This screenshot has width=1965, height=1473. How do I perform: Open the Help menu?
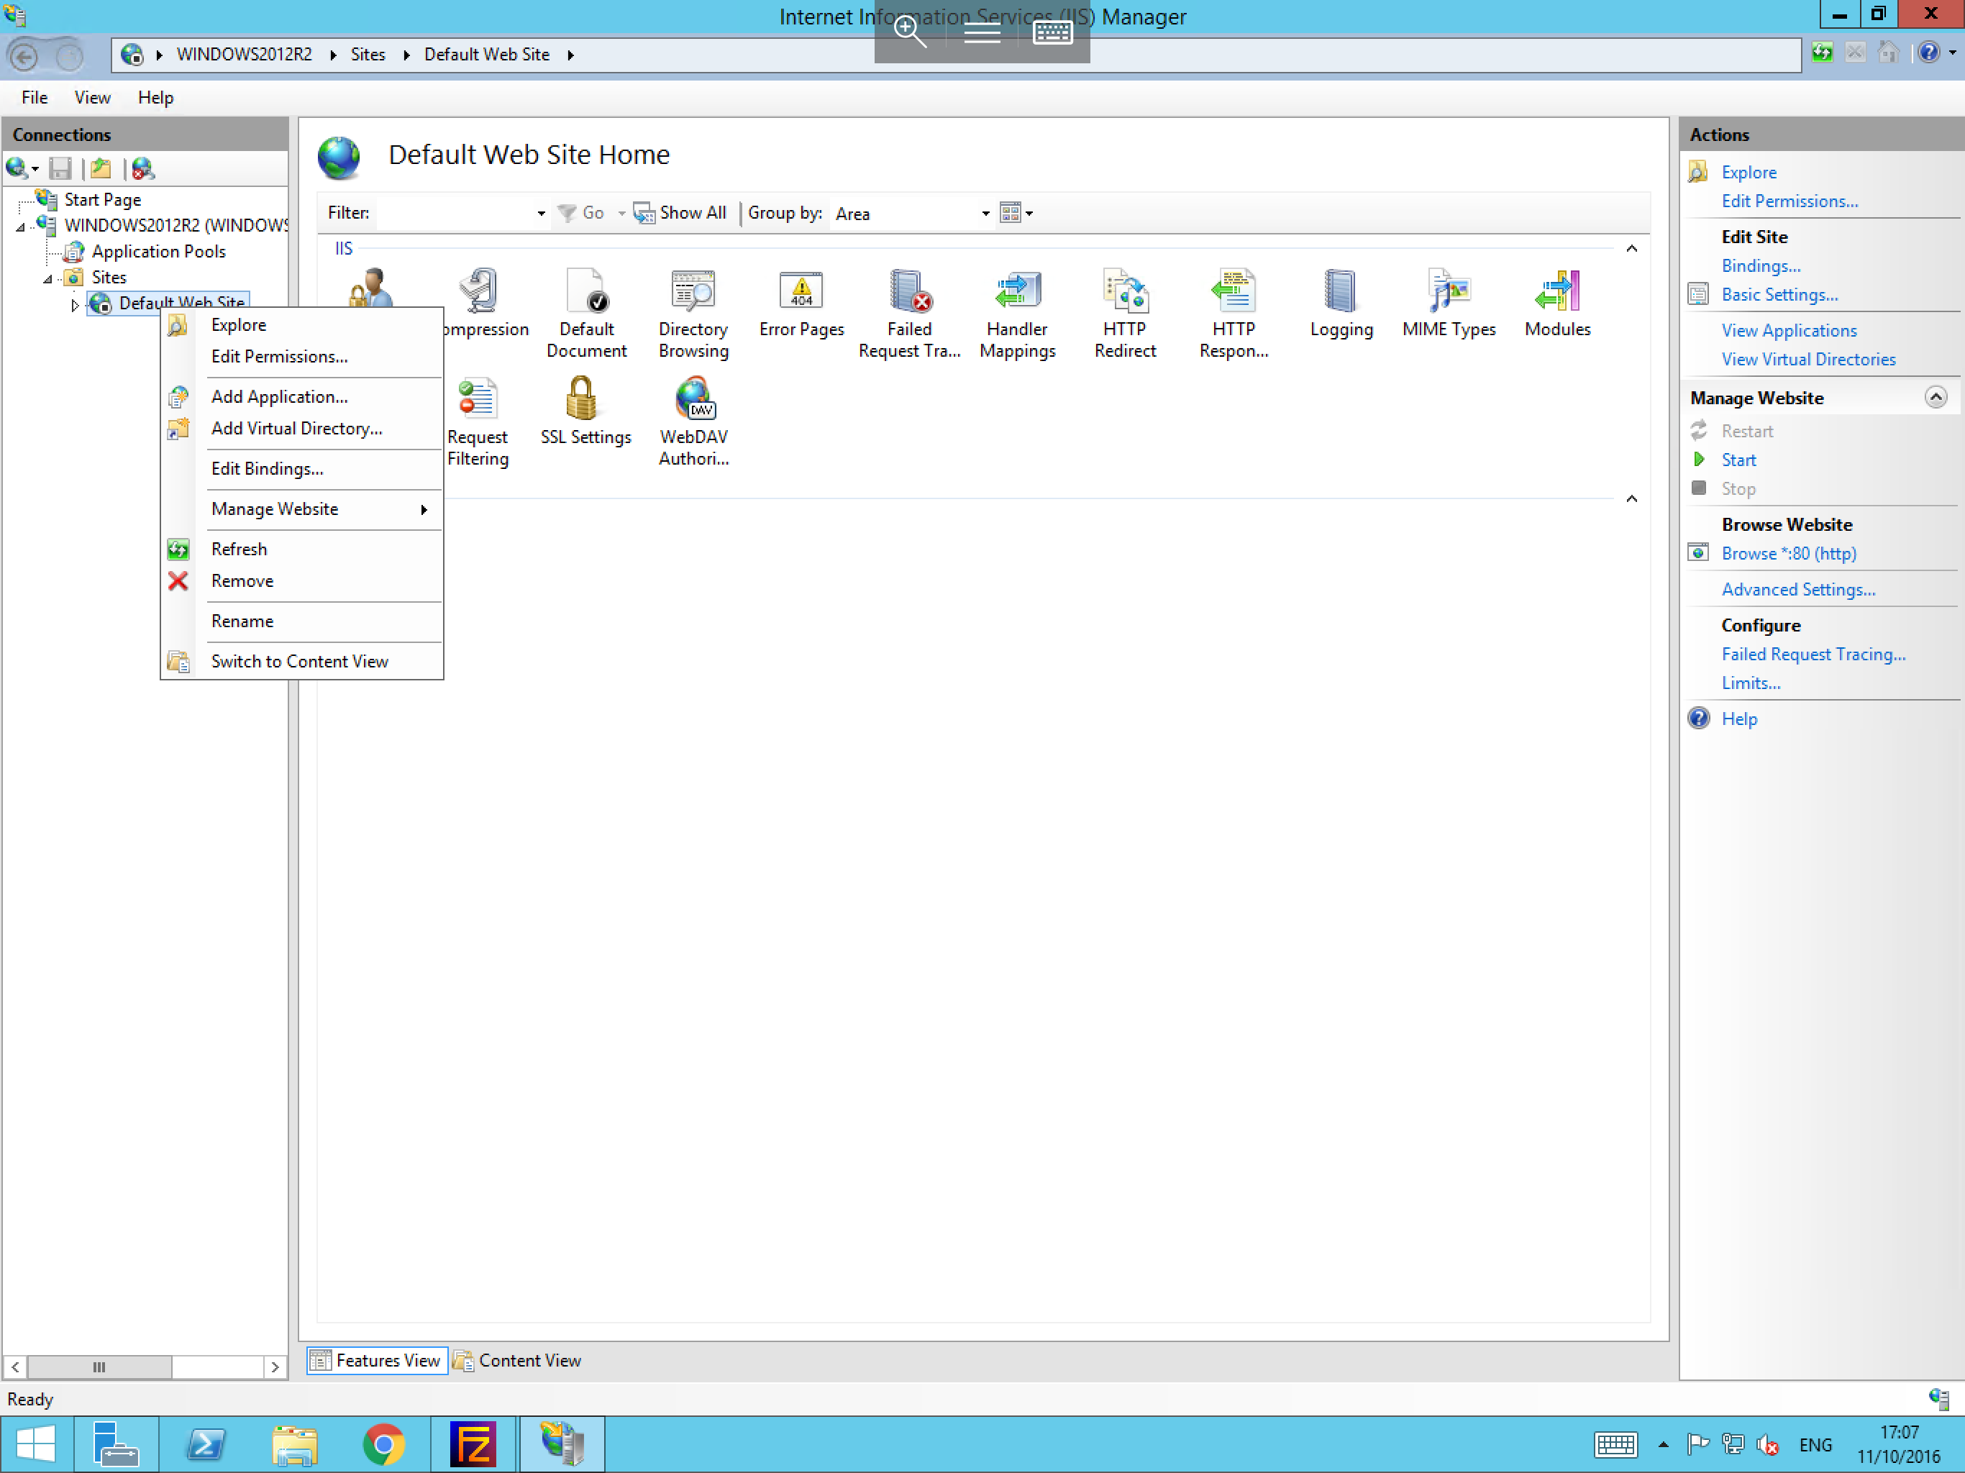tap(155, 97)
